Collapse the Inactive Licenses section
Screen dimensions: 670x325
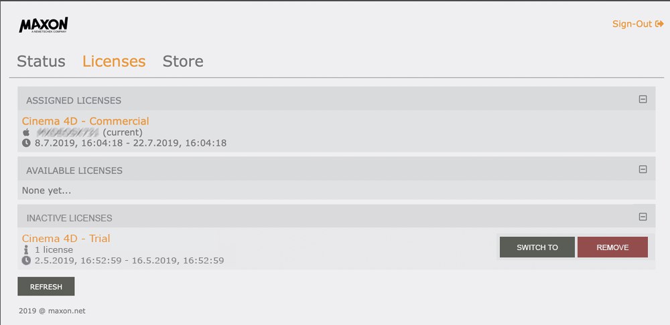(643, 217)
